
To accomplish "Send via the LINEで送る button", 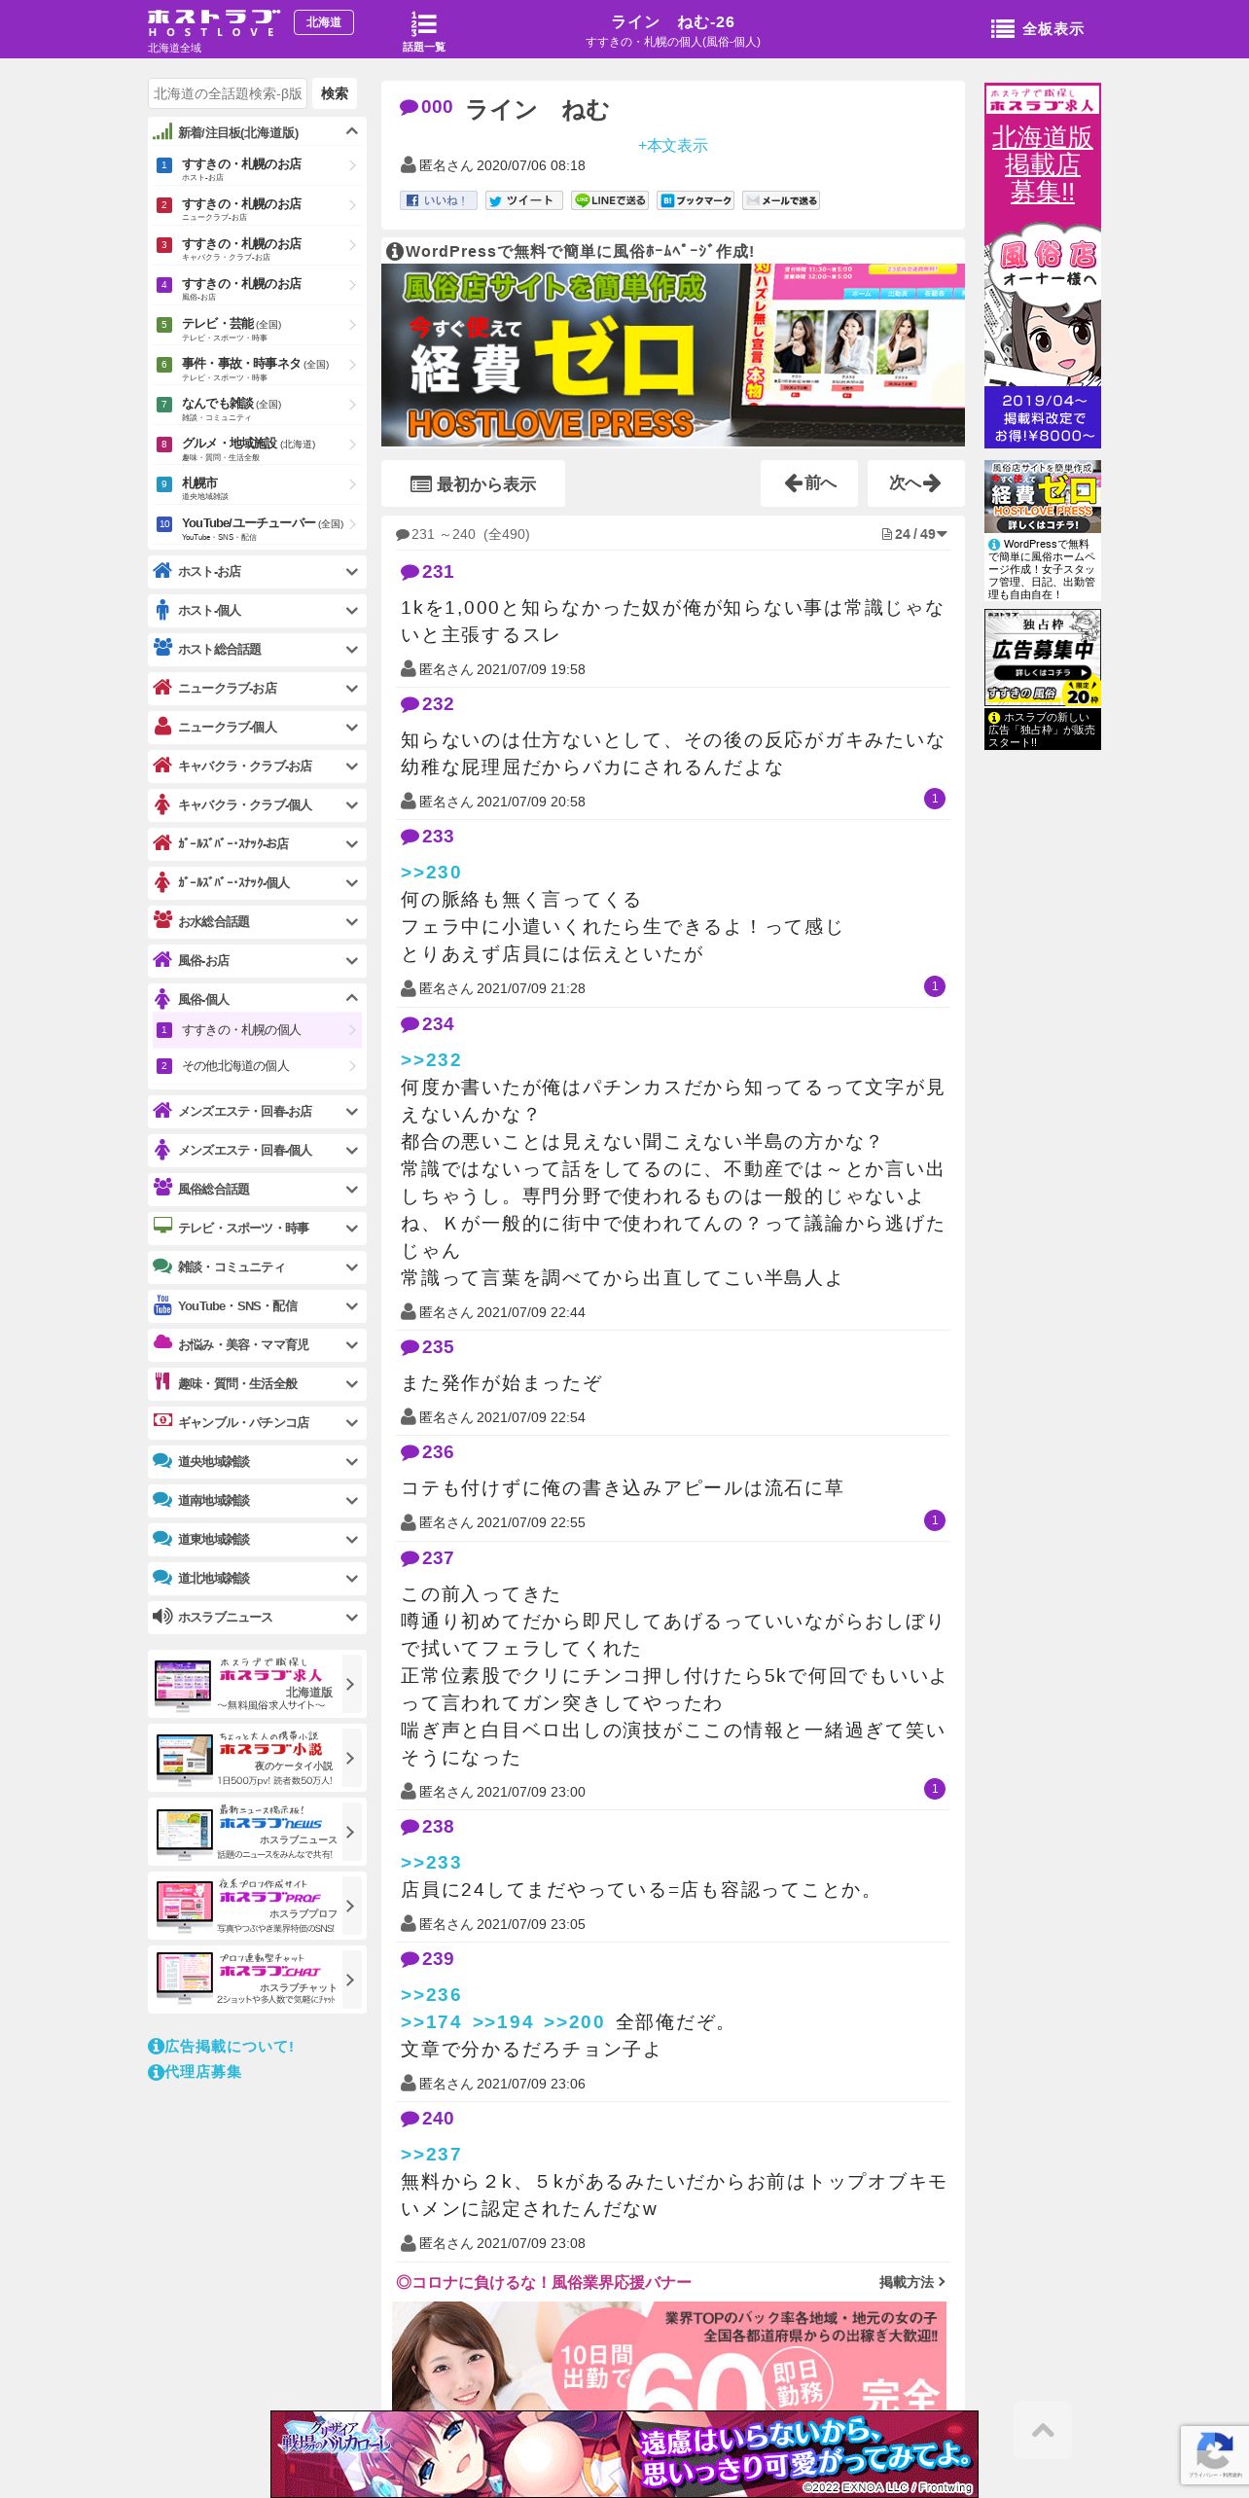I will tap(609, 200).
